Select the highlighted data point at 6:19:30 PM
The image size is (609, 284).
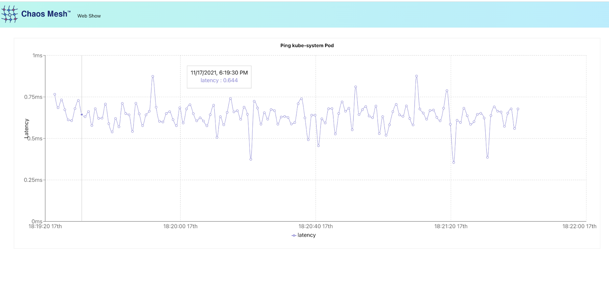pyautogui.click(x=81, y=114)
